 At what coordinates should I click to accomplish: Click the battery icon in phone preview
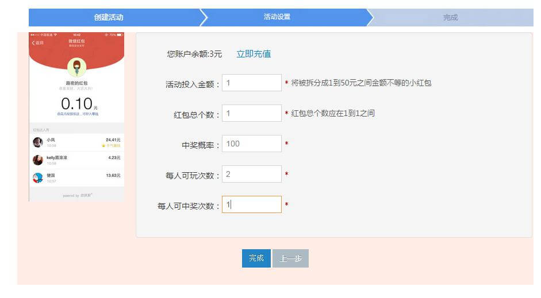[x=120, y=35]
